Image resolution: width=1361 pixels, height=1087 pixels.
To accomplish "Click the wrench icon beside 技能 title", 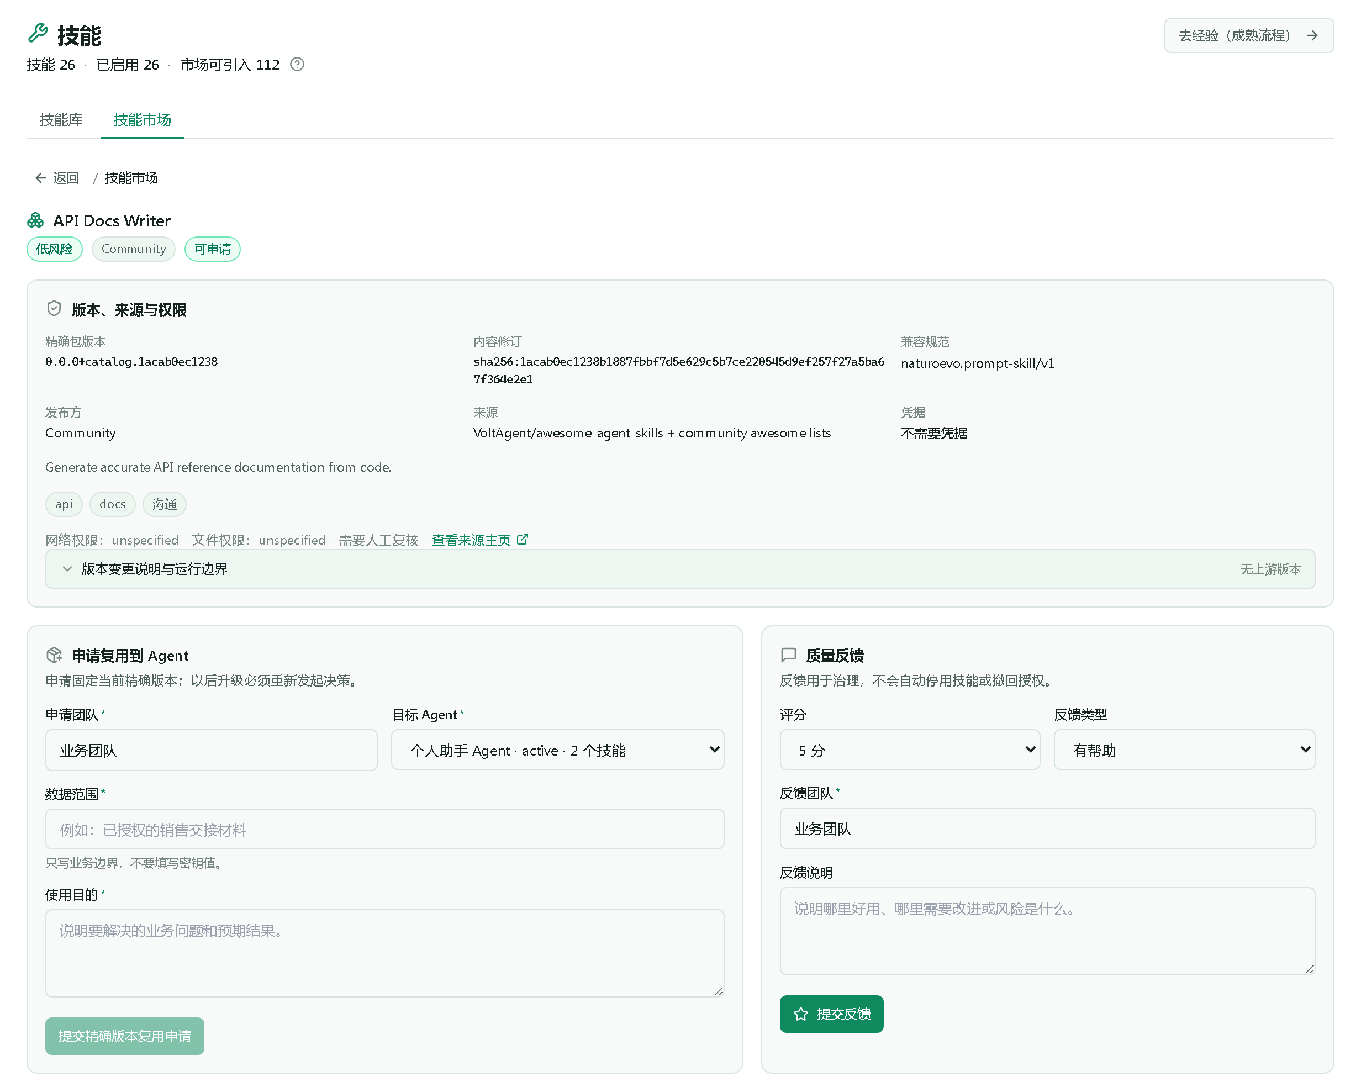I will (x=38, y=34).
